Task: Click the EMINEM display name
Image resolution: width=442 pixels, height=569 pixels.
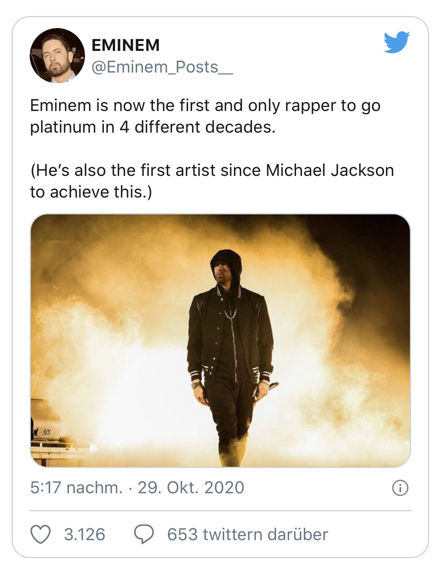Action: tap(126, 45)
